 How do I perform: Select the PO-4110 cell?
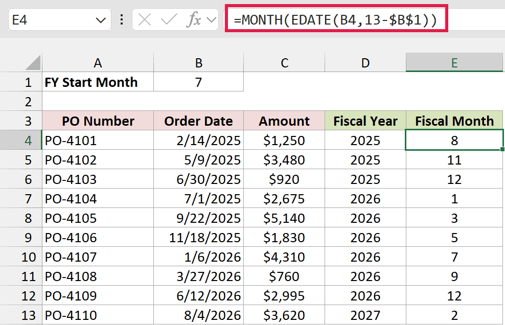(98, 315)
